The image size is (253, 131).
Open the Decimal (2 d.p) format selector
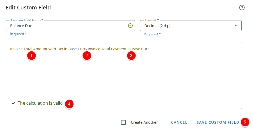click(191, 26)
